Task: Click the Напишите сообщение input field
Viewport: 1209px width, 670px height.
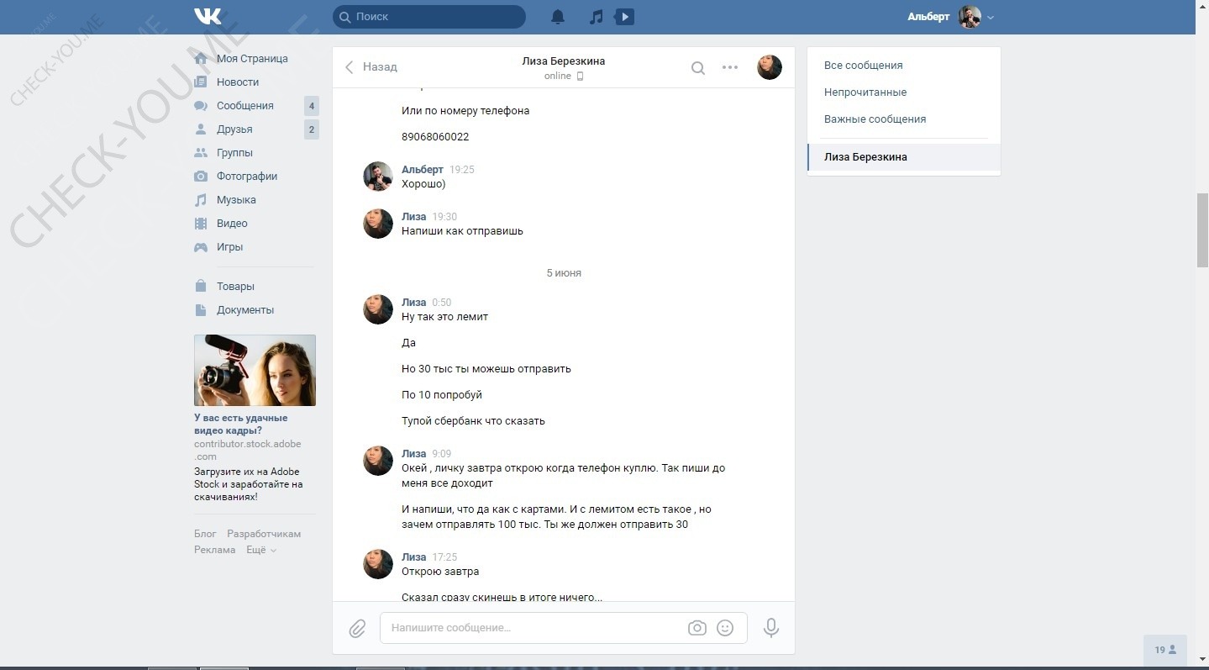Action: (534, 628)
